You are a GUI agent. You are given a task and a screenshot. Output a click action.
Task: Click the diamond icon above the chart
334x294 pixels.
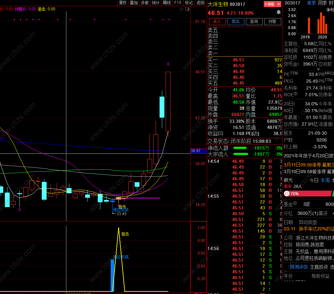coord(181,9)
